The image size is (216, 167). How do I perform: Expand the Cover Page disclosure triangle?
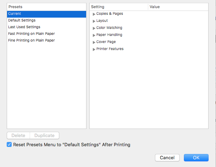point(94,42)
